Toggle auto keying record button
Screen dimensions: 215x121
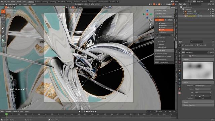(80, 111)
